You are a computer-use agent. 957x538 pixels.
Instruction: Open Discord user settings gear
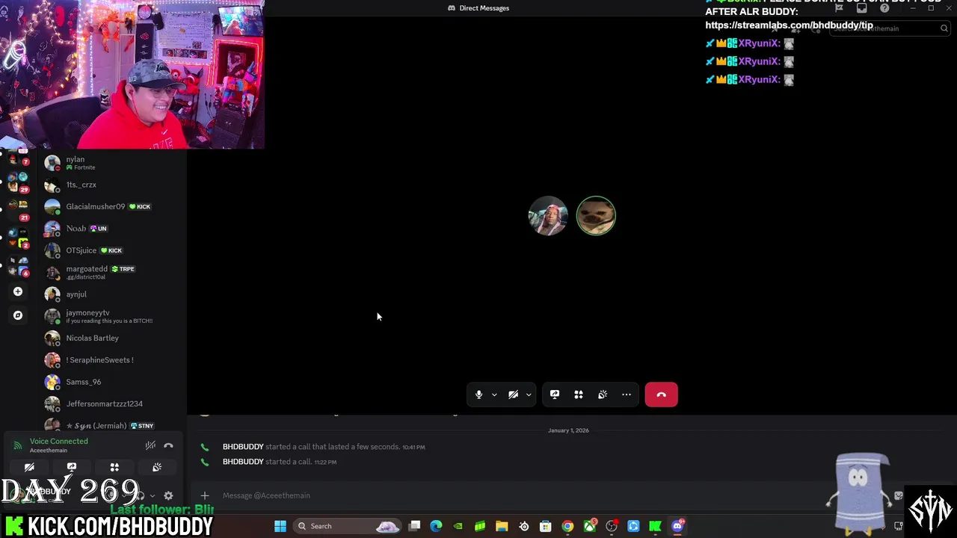(168, 495)
